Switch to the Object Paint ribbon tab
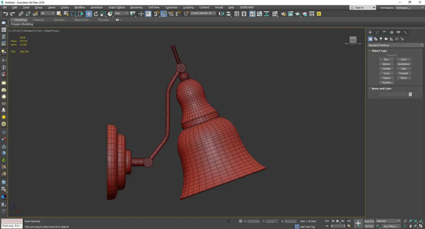Screen dimensions: 425x229 [x=81, y=20]
